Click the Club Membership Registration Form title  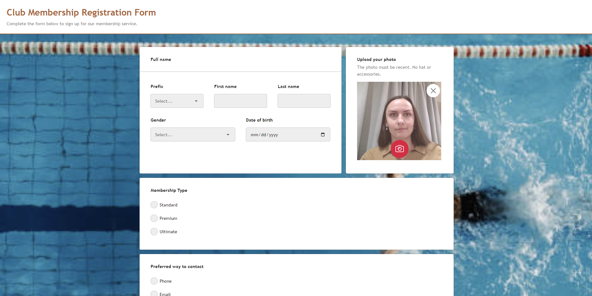(x=81, y=12)
